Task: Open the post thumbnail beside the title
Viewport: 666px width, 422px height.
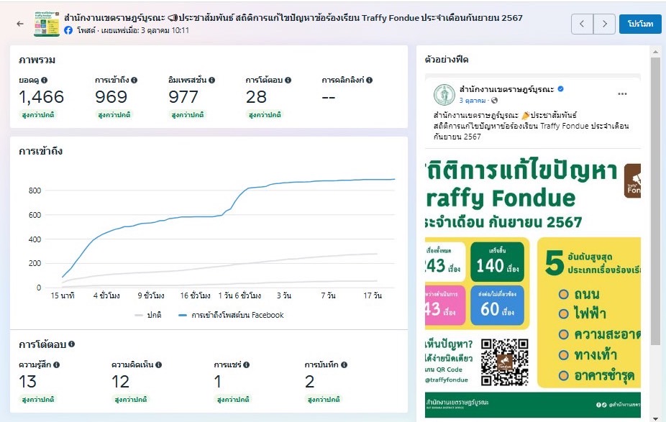Action: click(47, 24)
